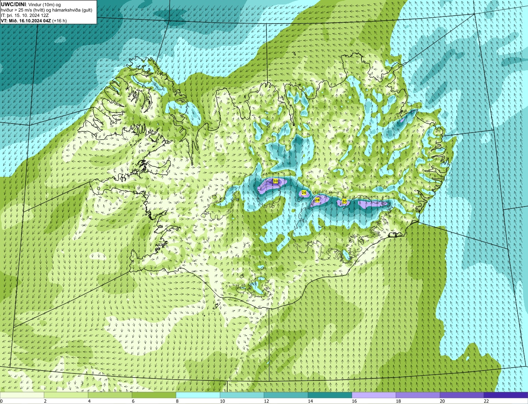Select the violet 20–22 m/s legend swatch
Viewport: 528px width, 404px height.
[x=462, y=395]
